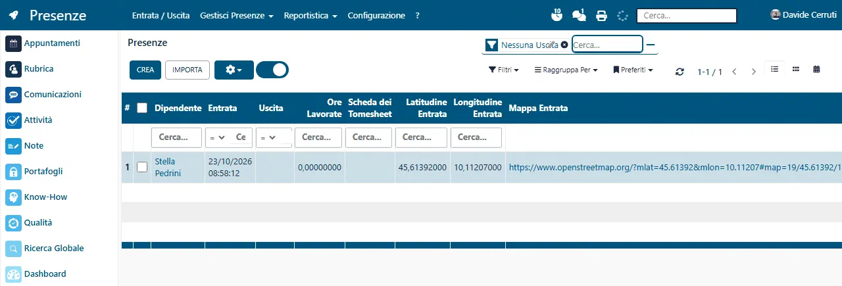Focus the Dipendente column filter field
This screenshot has height=286, width=842.
pos(176,137)
